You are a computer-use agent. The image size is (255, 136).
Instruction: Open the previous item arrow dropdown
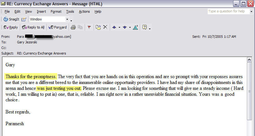click(x=119, y=27)
